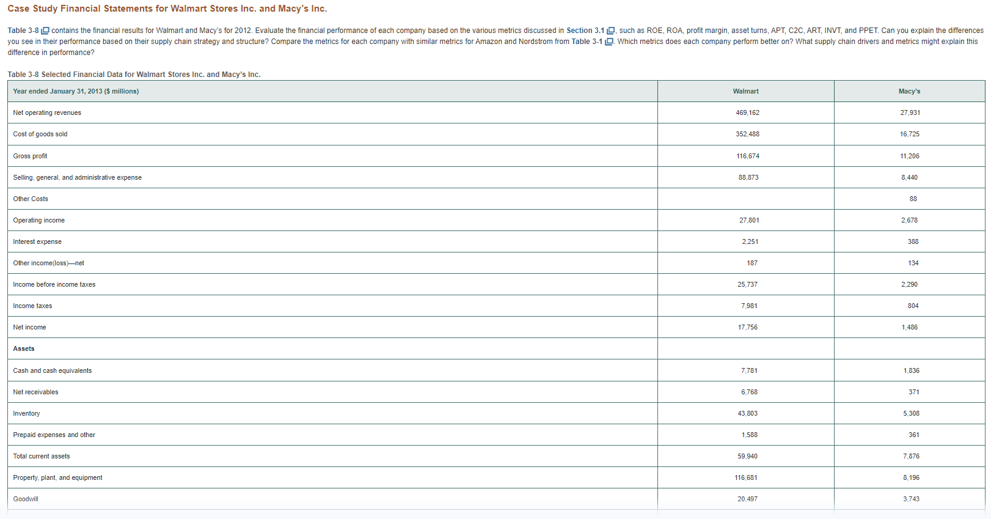Select Walmart net income 17,756
991x519 pixels.
pyautogui.click(x=748, y=327)
